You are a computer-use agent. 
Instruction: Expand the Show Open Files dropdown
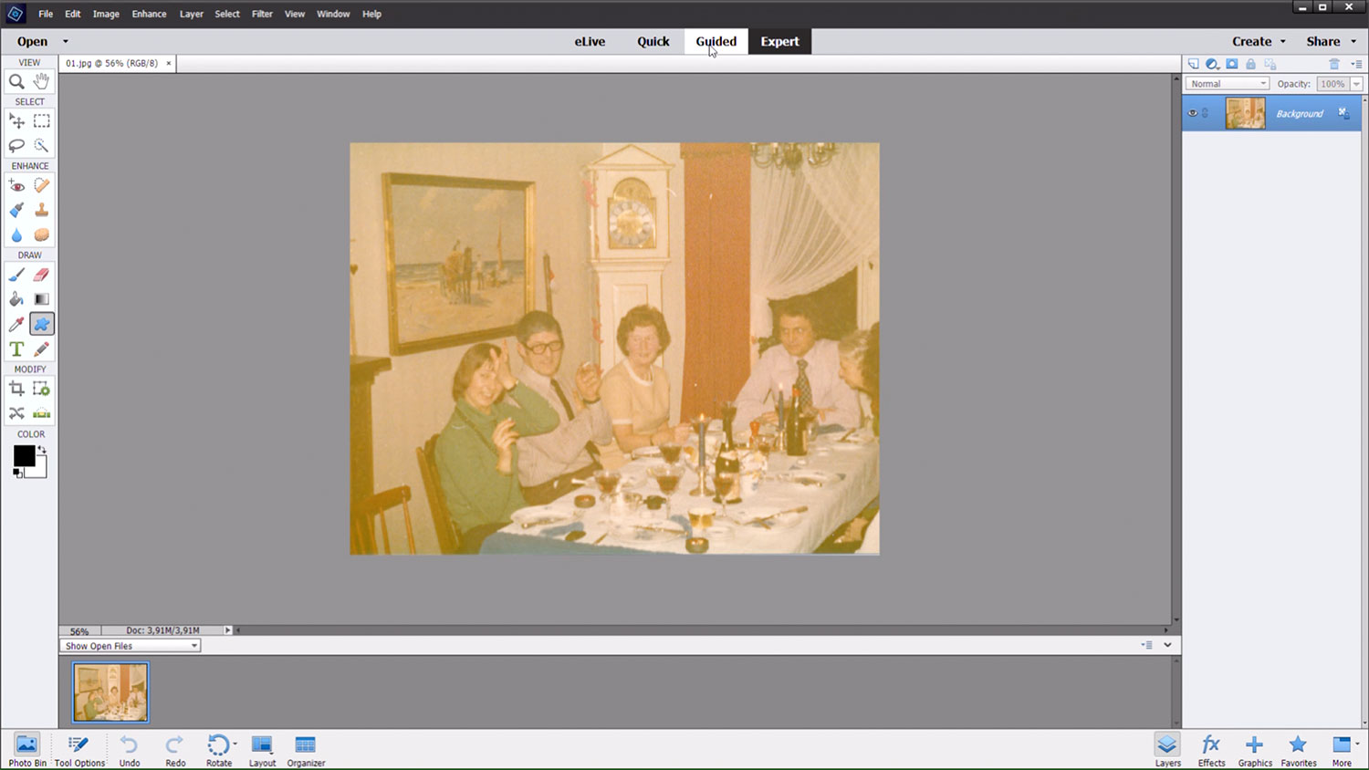130,646
